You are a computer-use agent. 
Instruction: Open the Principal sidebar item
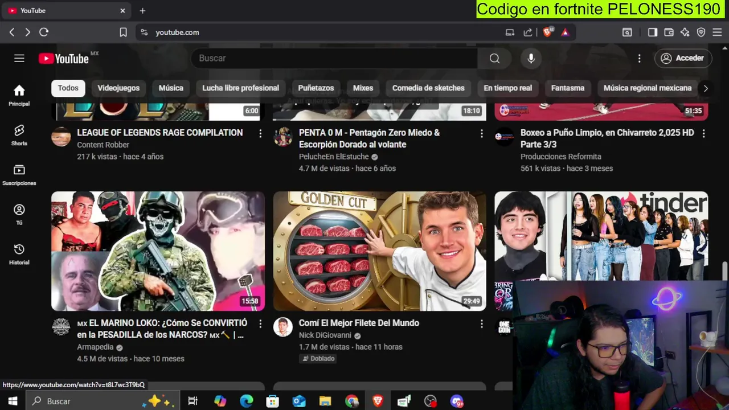tap(19, 96)
